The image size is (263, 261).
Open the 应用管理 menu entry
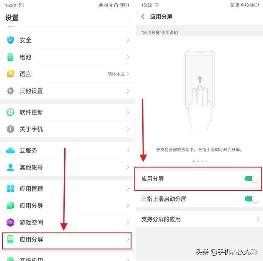(67, 189)
